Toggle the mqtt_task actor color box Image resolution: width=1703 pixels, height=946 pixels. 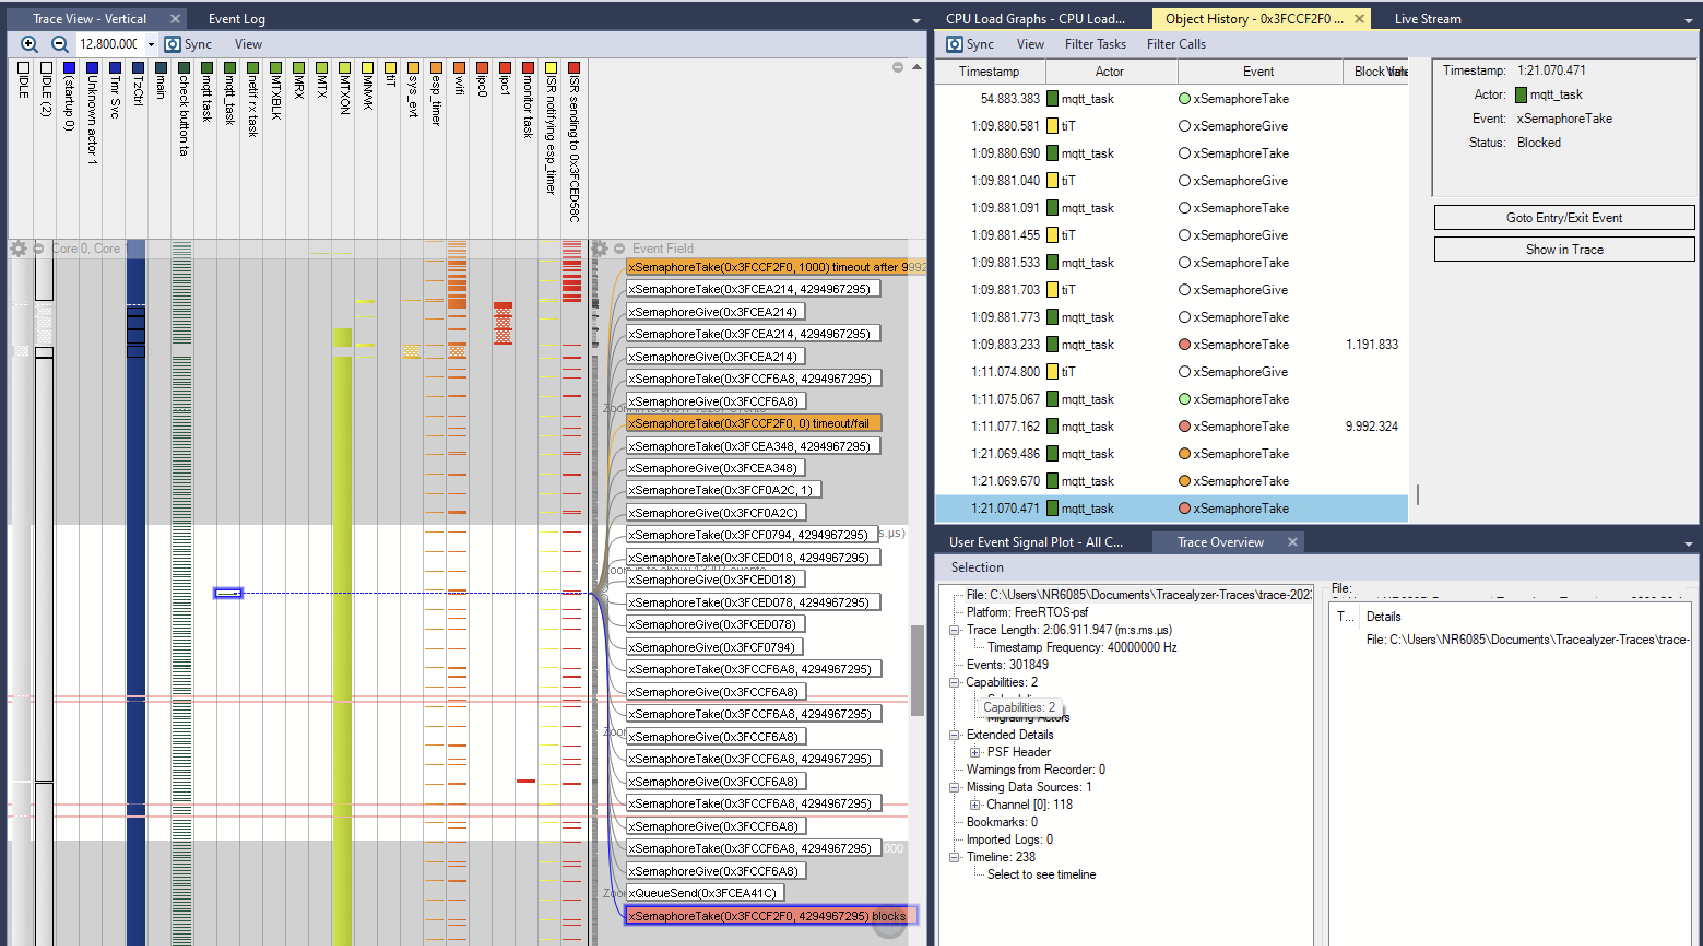tap(229, 68)
